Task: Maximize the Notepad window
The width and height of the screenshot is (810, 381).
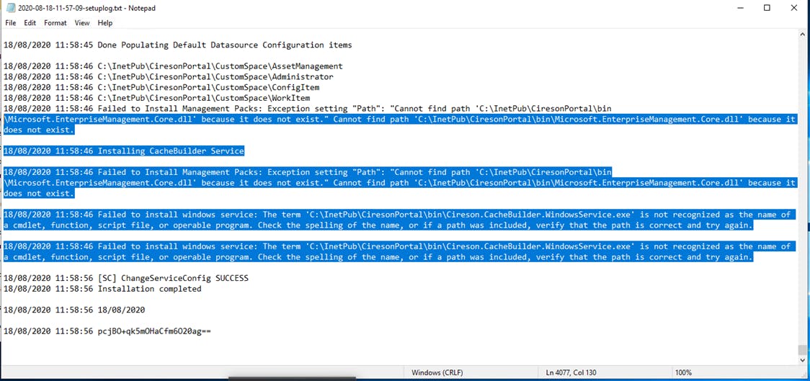Action: tap(767, 8)
